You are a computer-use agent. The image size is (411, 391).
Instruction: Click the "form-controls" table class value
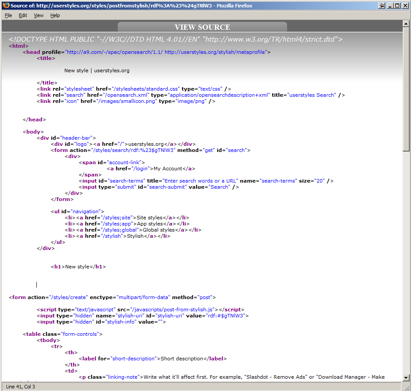(80, 334)
